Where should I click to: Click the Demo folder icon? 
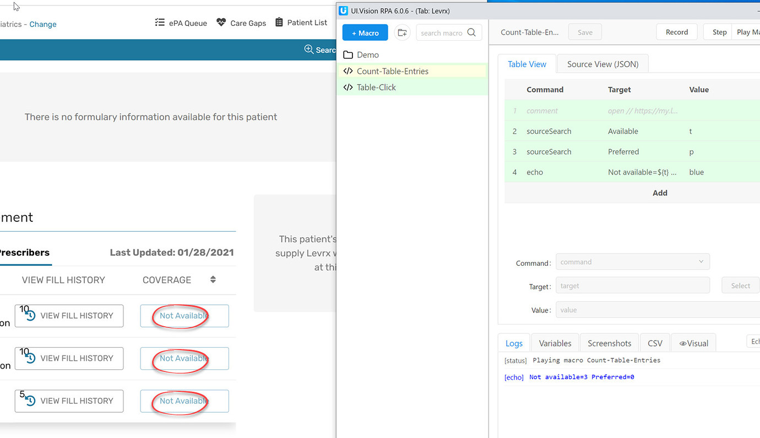[348, 54]
